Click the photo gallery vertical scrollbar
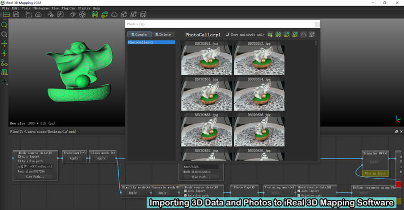Image resolution: width=404 pixels, height=210 pixels. 316,43
